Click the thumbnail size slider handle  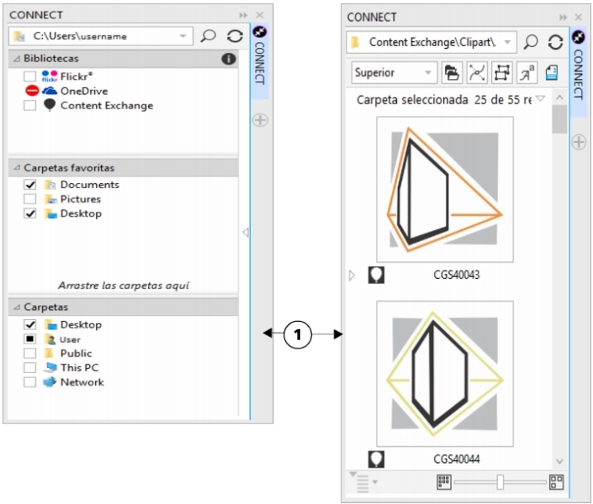point(500,482)
